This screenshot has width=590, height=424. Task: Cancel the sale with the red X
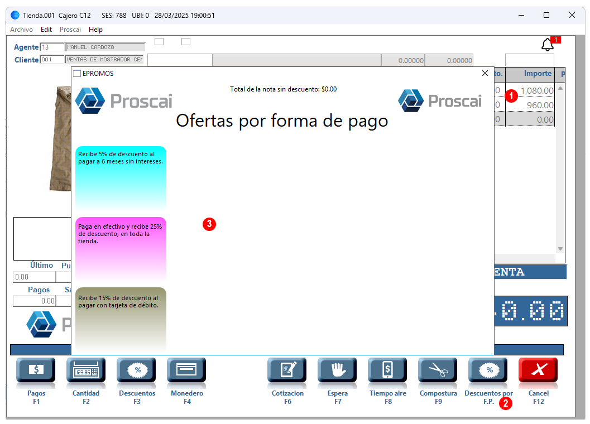tap(539, 370)
